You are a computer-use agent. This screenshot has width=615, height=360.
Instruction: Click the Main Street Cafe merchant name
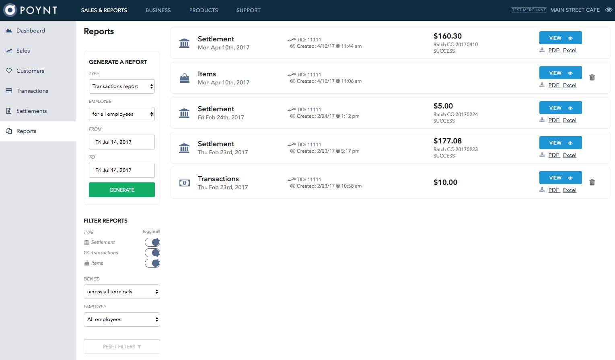pos(575,10)
